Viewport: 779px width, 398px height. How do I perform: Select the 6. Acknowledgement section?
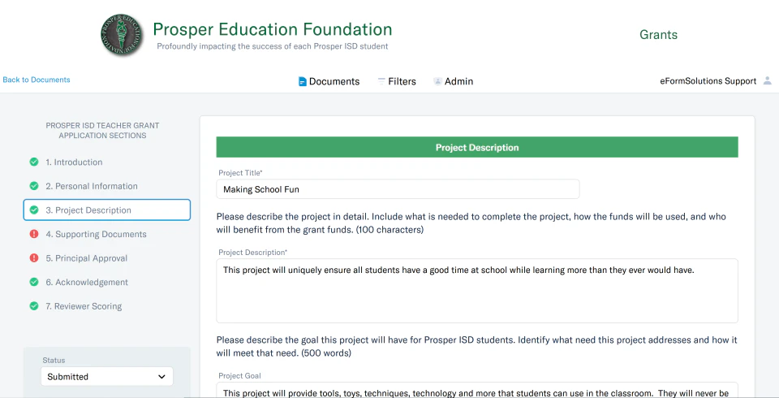(87, 283)
